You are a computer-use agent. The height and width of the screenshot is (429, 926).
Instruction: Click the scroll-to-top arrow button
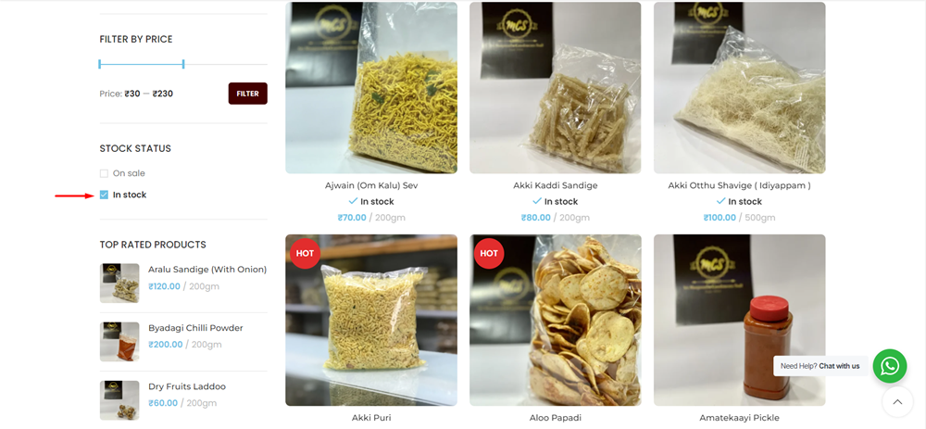point(897,402)
